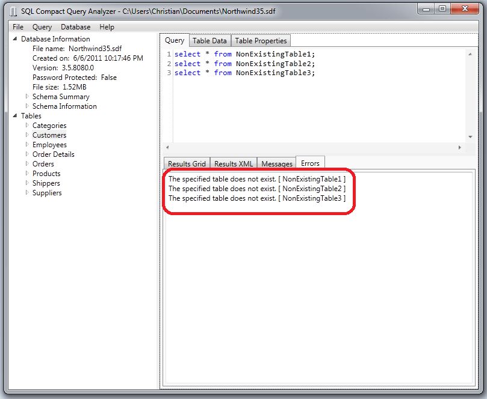The width and height of the screenshot is (487, 399).
Task: Expand the Products table arrow
Action: tap(27, 173)
